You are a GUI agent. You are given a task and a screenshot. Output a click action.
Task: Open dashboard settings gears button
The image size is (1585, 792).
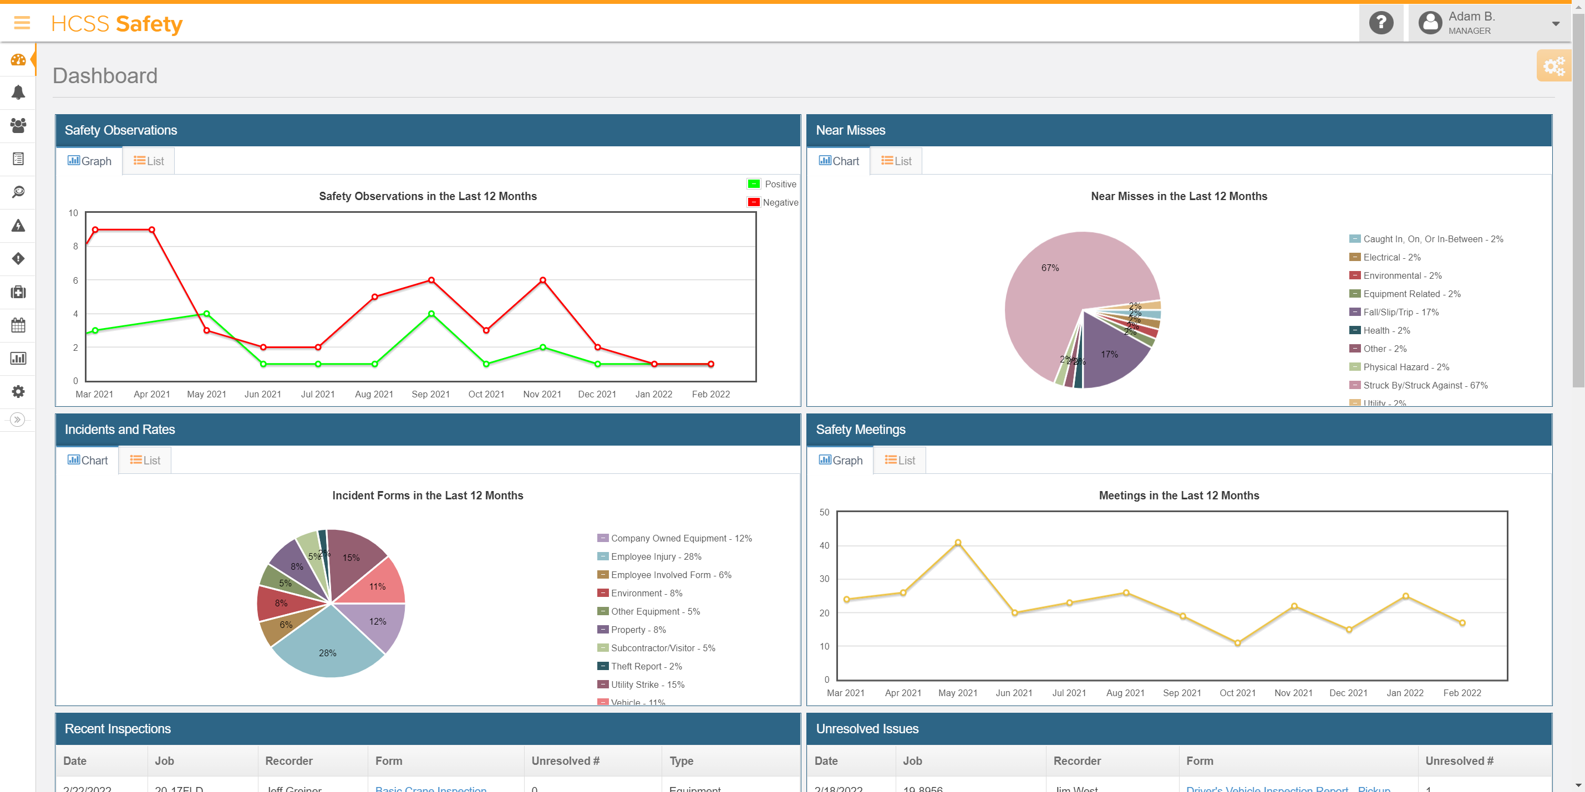[1553, 66]
